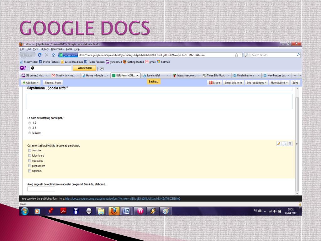Bookmark this page with the star icon
This screenshot has height=241, width=321.
[236, 55]
